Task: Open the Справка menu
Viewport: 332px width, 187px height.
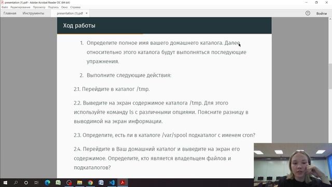Action: [75, 7]
